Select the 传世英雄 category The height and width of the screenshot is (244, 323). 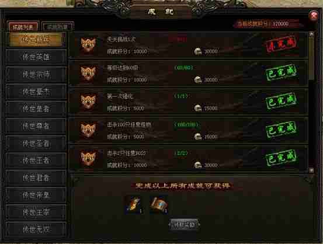coord(36,57)
